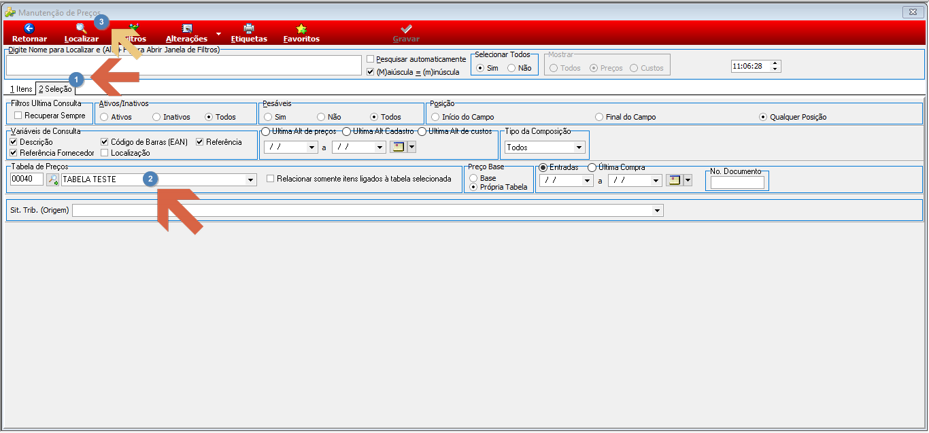Uncheck Código de Barras (EAN) checkbox
Screen dimensions: 929x433
(105, 141)
